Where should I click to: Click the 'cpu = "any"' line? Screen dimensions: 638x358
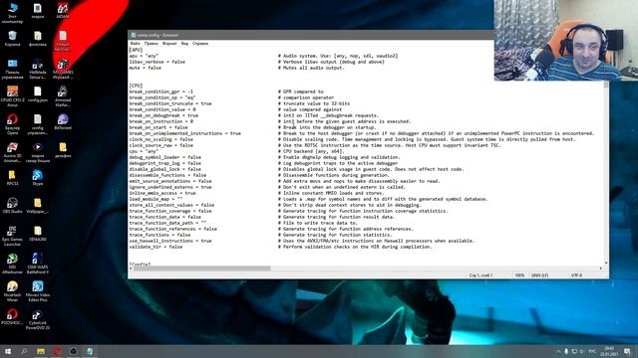click(x=144, y=151)
